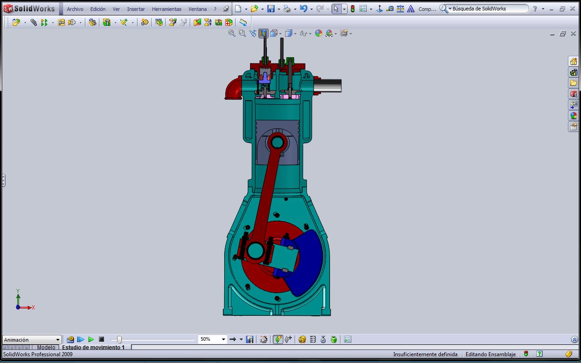Click the Apply scene icon
Image resolution: width=581 pixels, height=363 pixels.
tap(329, 33)
